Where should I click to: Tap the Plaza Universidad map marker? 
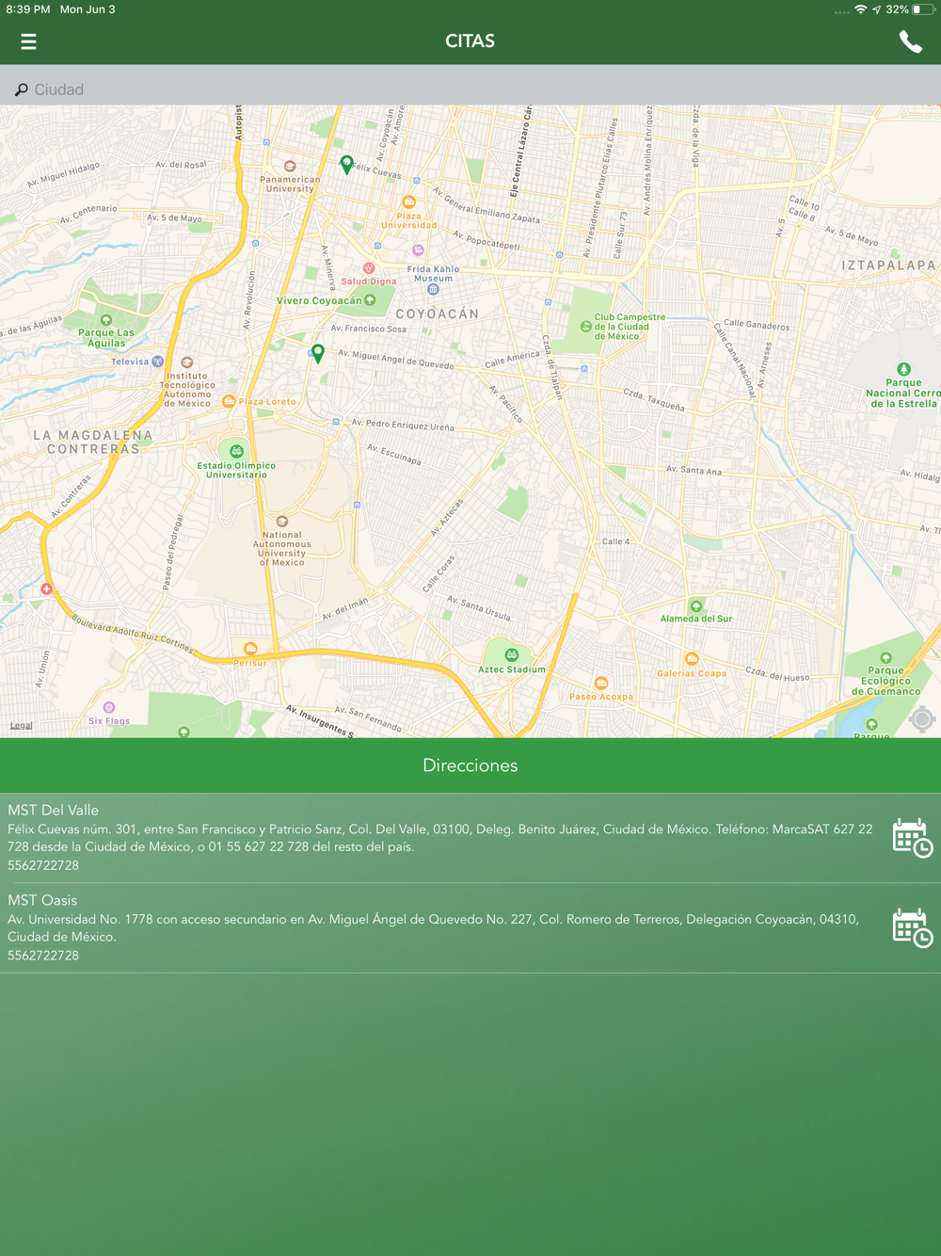[408, 201]
